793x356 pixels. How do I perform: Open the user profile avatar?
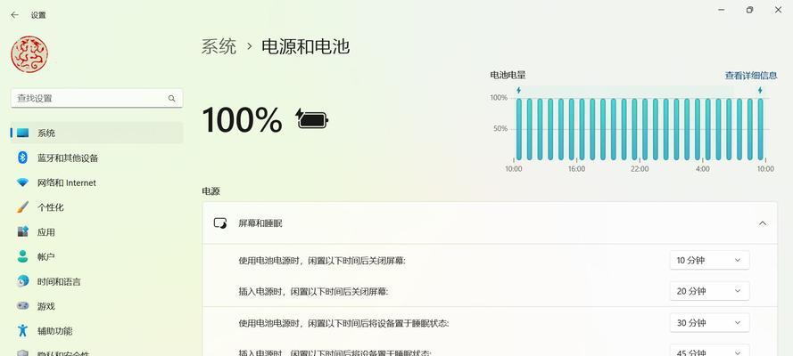[29, 54]
